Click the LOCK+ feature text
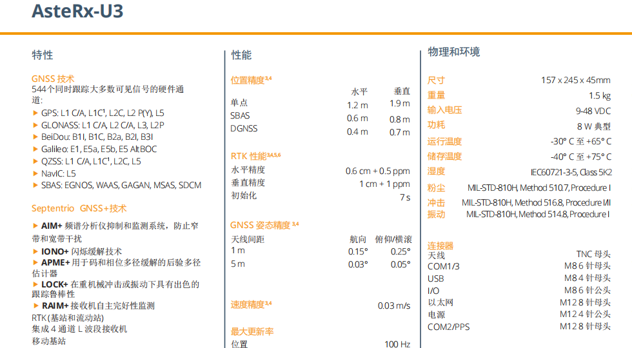Image resolution: width=632 pixels, height=348 pixels. 115,289
